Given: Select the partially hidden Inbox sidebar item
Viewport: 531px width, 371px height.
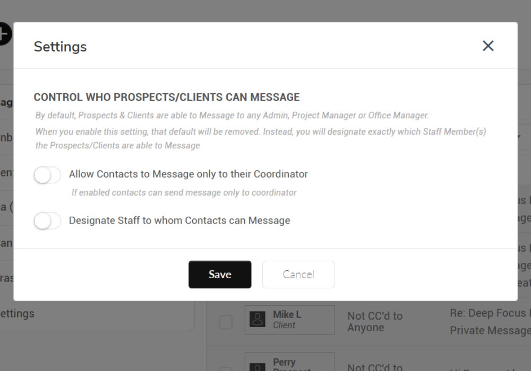Looking at the screenshot, I should pos(6,137).
